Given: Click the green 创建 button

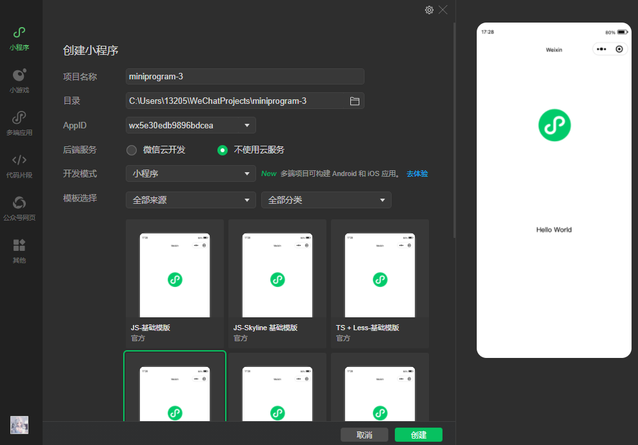Looking at the screenshot, I should 418,435.
